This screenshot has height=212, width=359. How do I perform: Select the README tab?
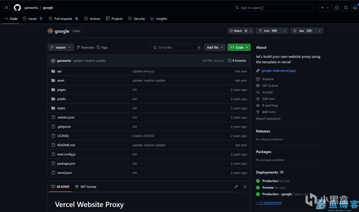60,187
